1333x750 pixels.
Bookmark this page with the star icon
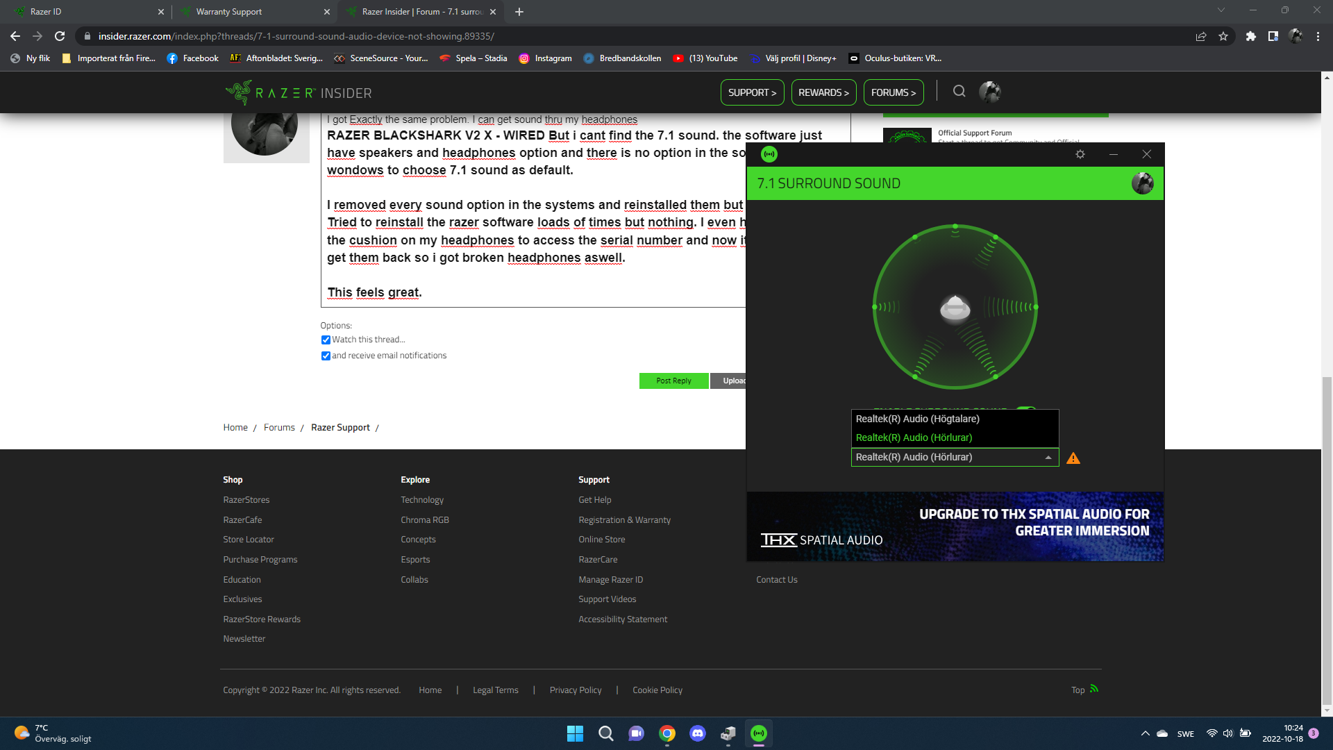click(x=1223, y=36)
